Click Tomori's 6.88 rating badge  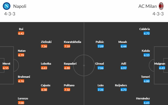point(147,81)
